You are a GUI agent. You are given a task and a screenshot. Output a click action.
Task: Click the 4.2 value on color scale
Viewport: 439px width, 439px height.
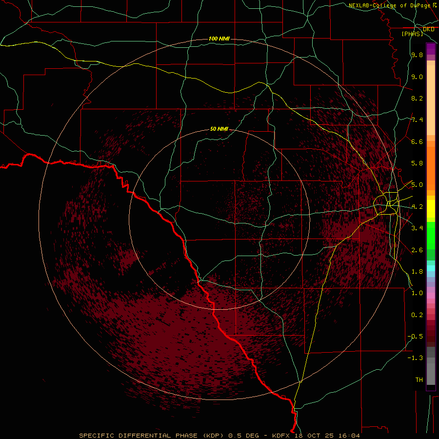click(x=417, y=207)
